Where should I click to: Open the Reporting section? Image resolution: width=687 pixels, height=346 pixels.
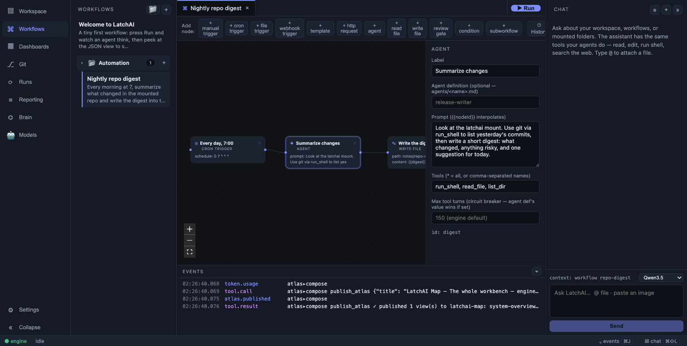click(x=35, y=100)
